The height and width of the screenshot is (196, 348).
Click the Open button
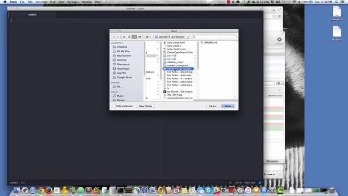click(x=228, y=106)
